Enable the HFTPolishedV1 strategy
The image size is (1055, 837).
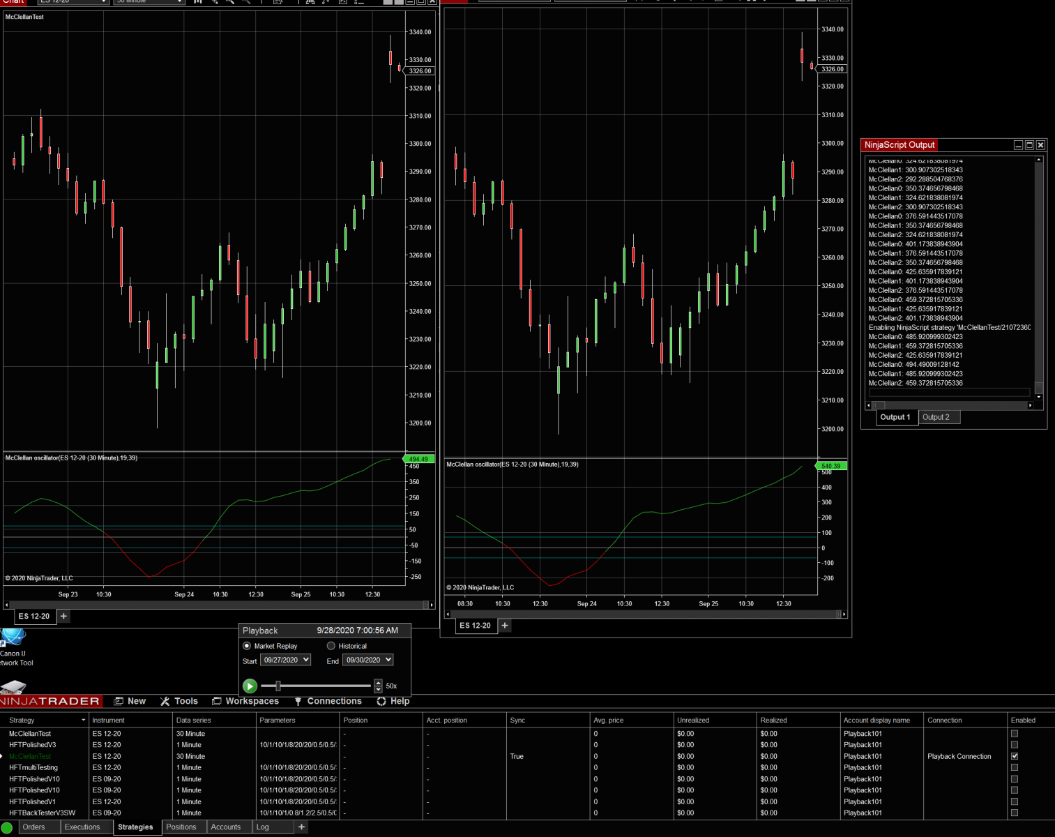(x=1015, y=801)
